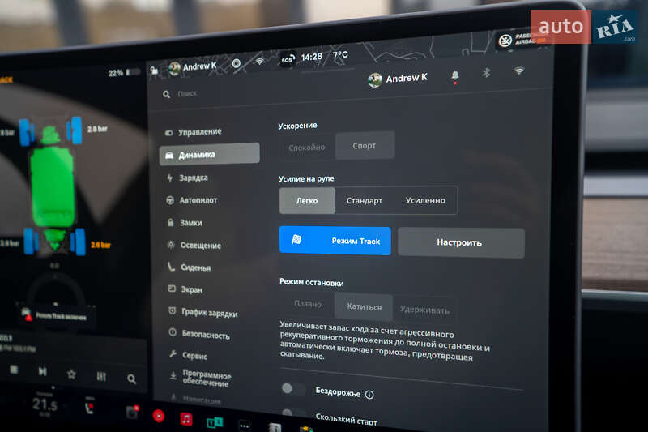
Task: Open the music note app icon
Action: [186, 419]
